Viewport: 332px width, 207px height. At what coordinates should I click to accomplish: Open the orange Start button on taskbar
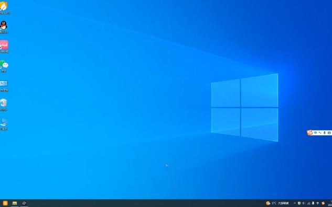(5, 203)
